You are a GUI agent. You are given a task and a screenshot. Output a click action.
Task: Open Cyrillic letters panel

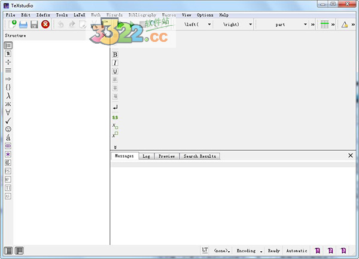(8, 104)
